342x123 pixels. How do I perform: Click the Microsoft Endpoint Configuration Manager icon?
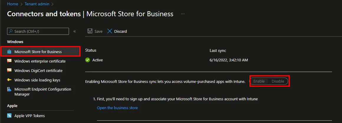click(9, 89)
